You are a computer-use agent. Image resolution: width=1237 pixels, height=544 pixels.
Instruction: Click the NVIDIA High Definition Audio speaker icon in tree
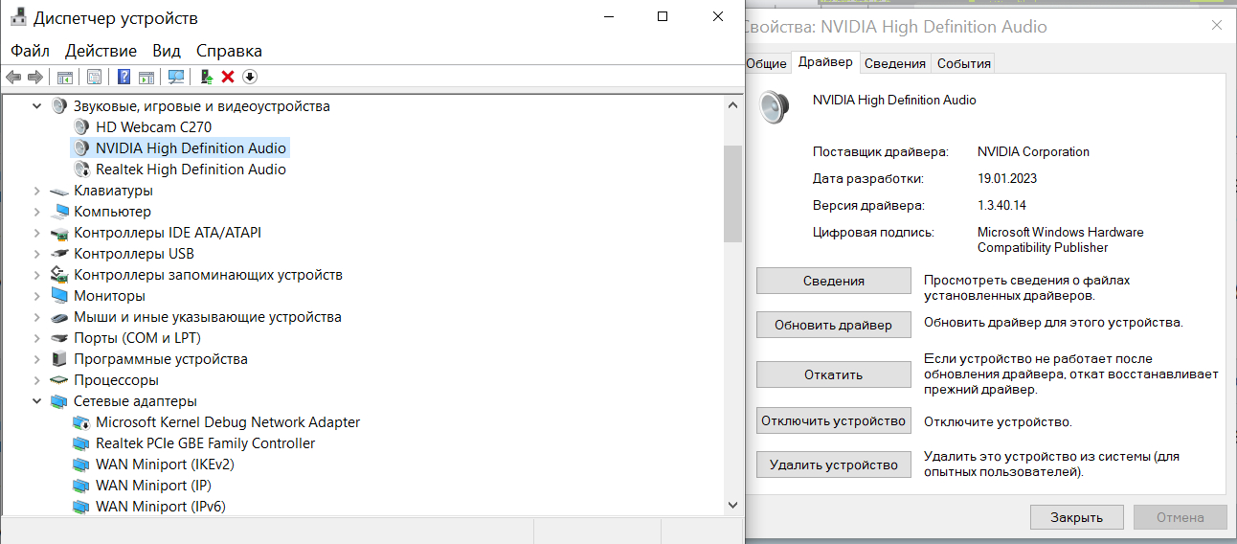tap(82, 148)
